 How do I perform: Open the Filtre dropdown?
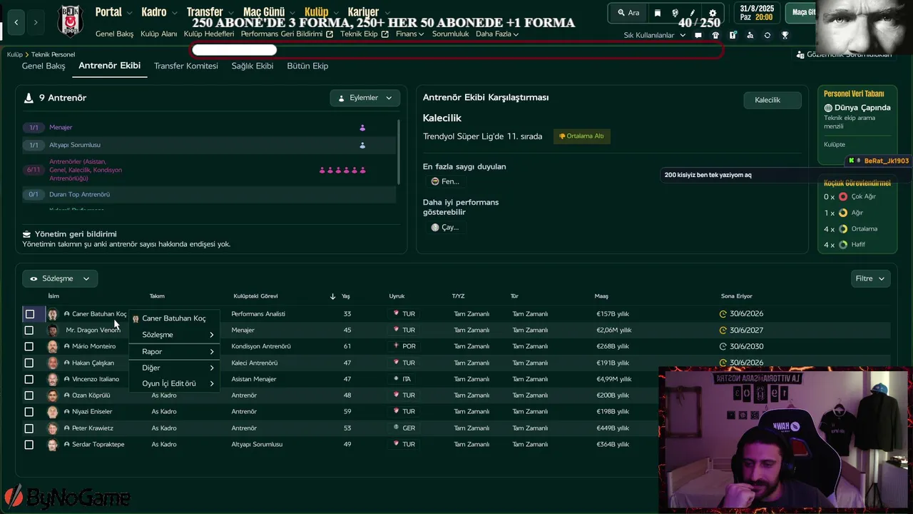coord(871,278)
